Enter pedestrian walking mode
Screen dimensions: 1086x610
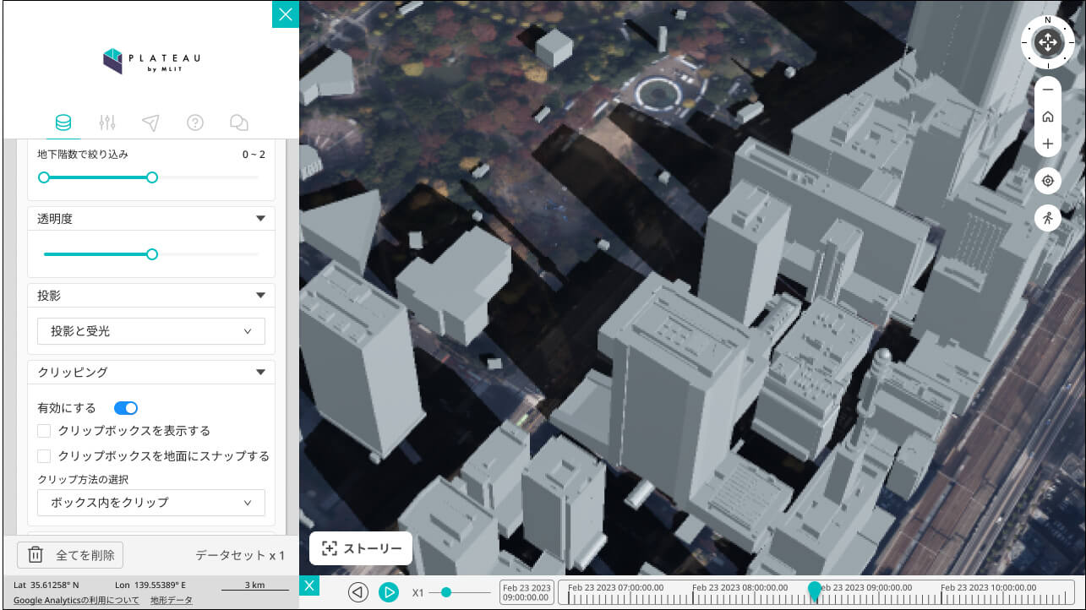[1048, 218]
